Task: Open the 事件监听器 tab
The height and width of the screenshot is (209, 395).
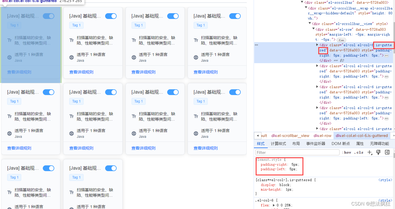Action: click(315, 144)
